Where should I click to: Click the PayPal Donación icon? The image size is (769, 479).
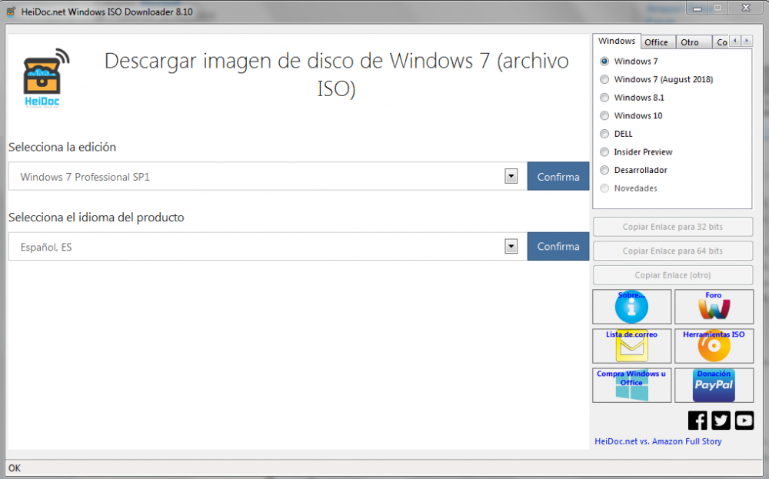click(x=714, y=386)
